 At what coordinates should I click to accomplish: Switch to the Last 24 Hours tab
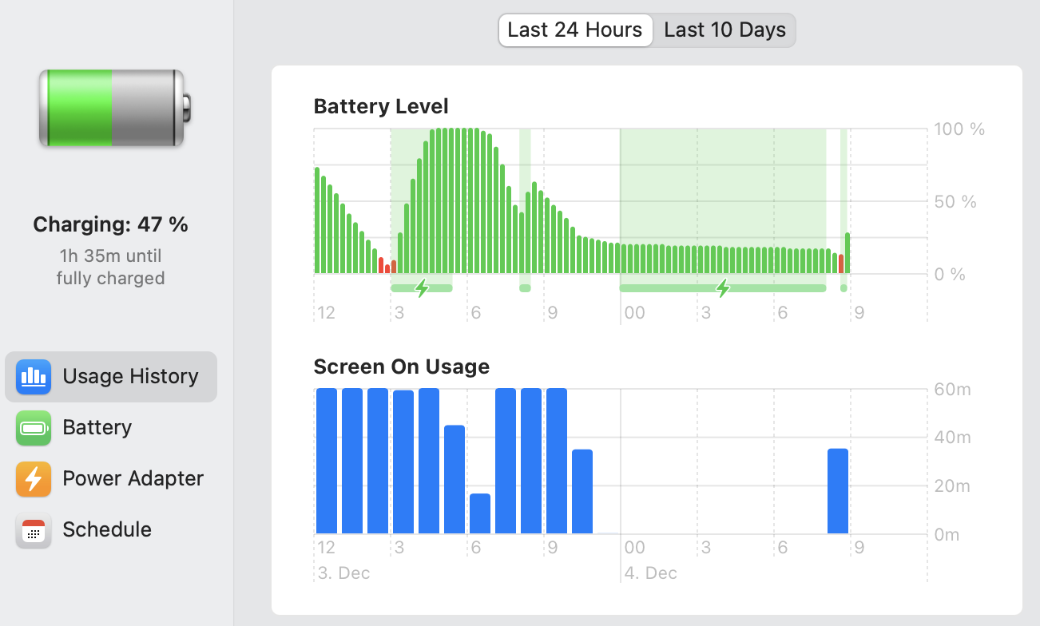(575, 30)
